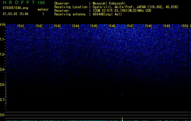The width and height of the screenshot is (191, 121).
Task: Click the 'meteor' count label
Action: (43, 9)
